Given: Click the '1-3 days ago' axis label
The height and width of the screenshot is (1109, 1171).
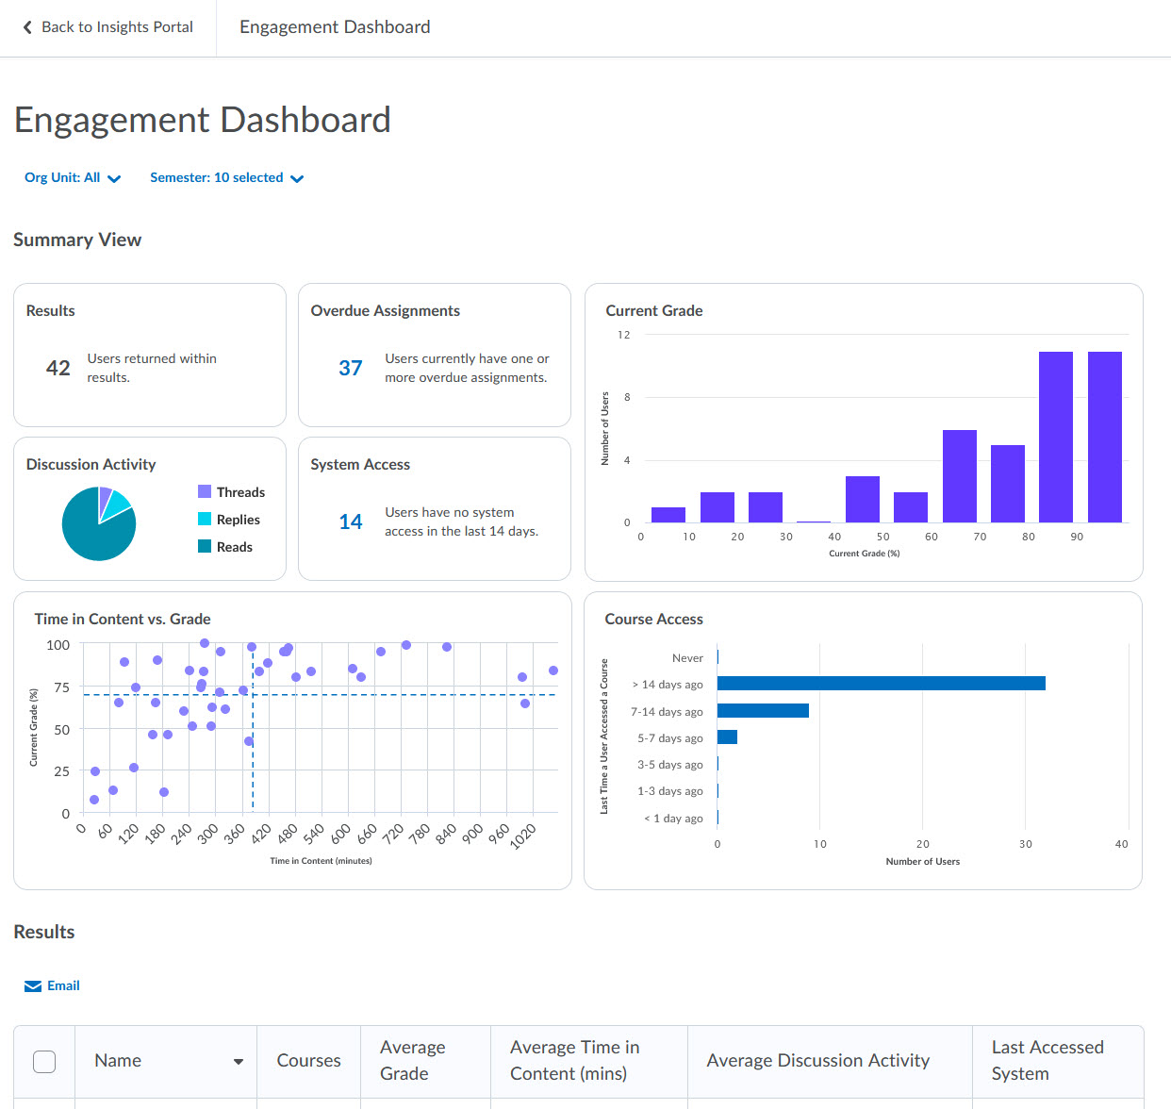Looking at the screenshot, I should 670,791.
